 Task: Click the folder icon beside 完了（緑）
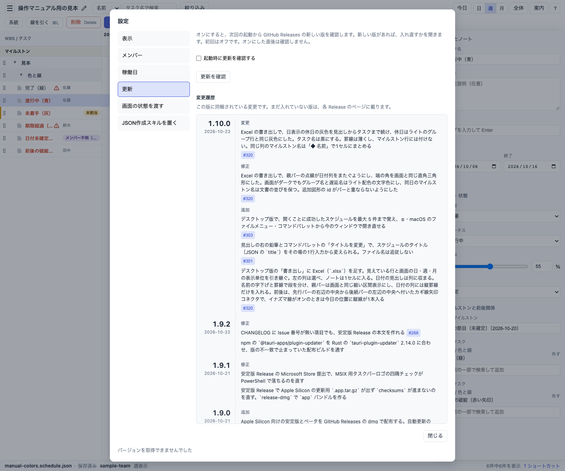(x=19, y=88)
